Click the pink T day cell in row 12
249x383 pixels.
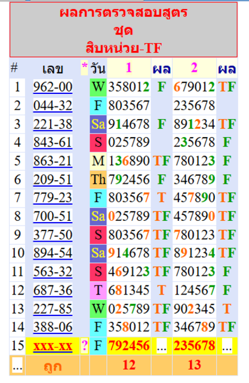[98, 290]
